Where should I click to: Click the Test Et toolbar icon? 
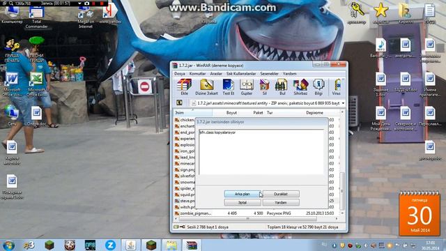(229, 87)
